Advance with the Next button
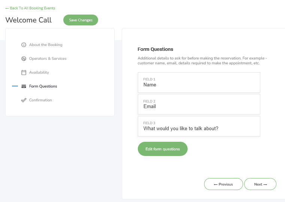This screenshot has width=285, height=202. 260,184
